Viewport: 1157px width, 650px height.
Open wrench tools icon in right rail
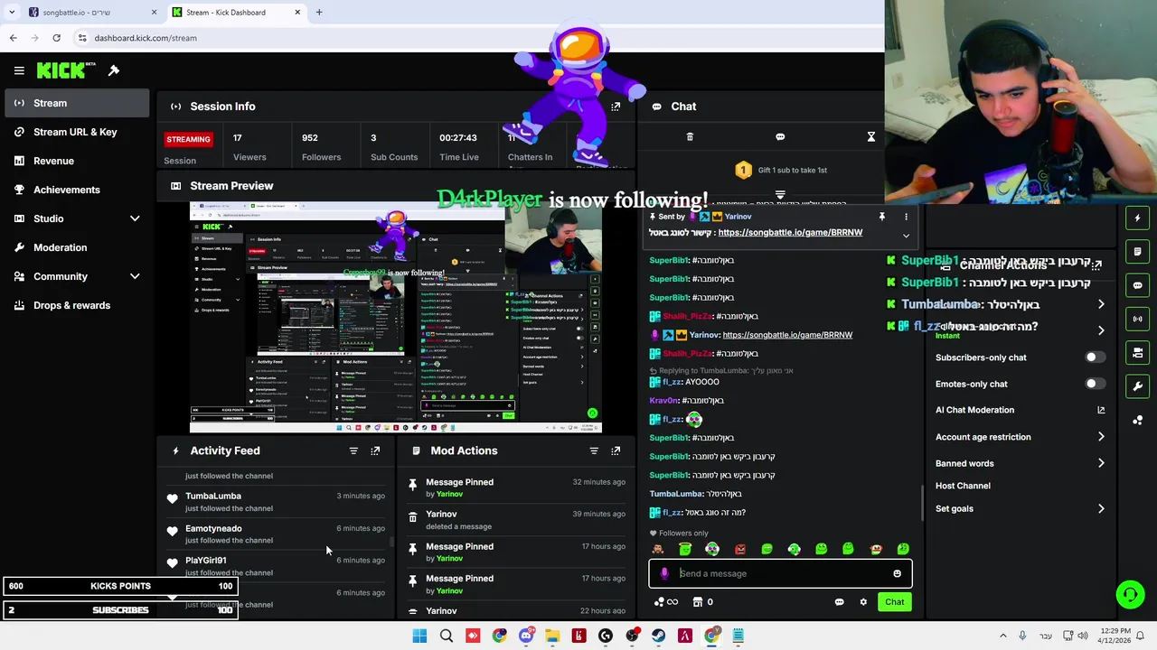pyautogui.click(x=1137, y=386)
